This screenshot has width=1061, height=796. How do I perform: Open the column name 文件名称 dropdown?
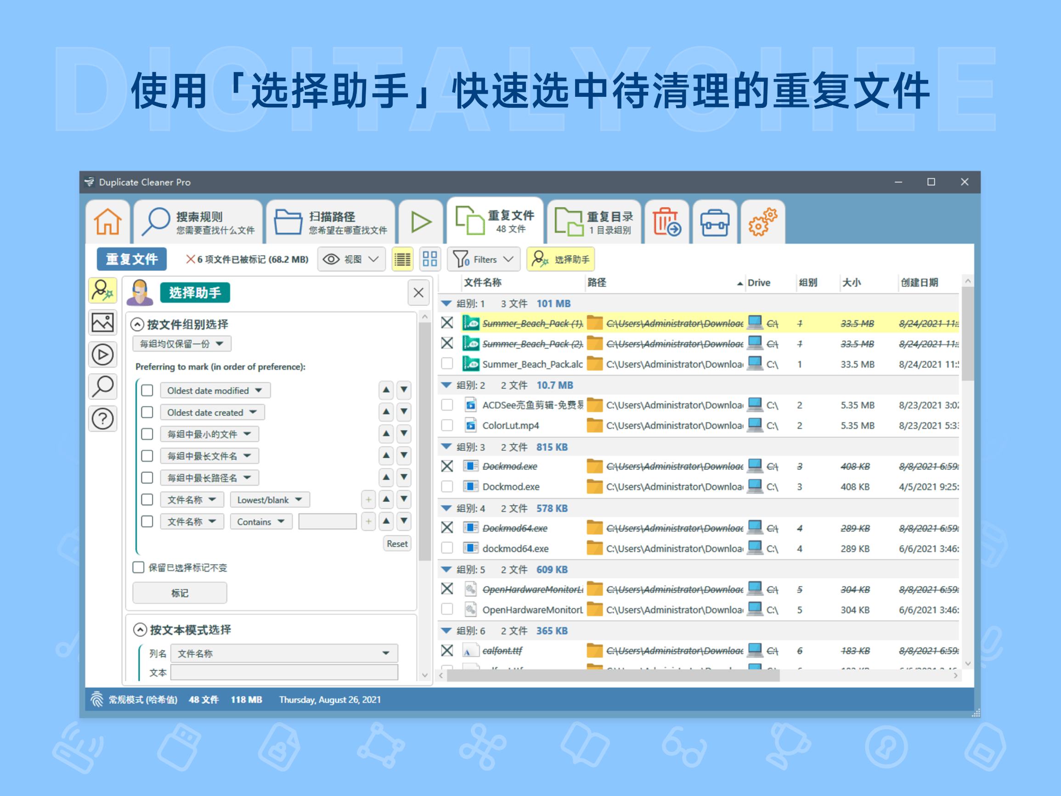pos(284,653)
